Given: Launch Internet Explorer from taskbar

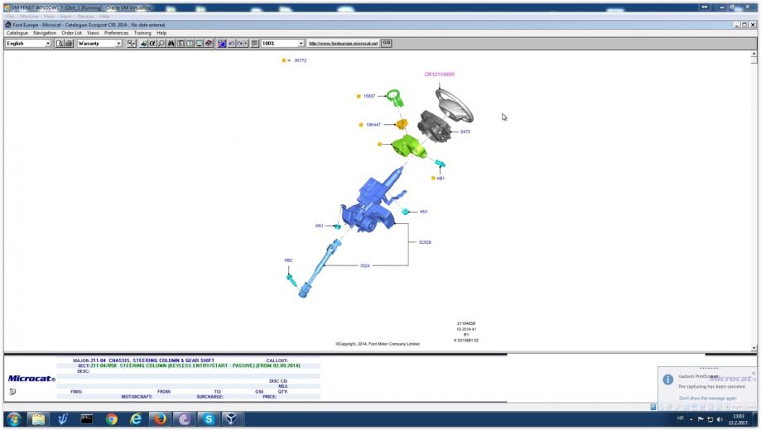Looking at the screenshot, I should [136, 419].
